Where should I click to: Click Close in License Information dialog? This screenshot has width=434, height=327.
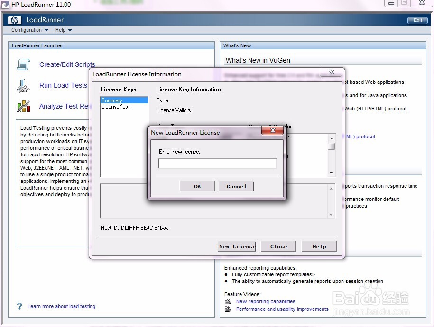[x=278, y=246]
